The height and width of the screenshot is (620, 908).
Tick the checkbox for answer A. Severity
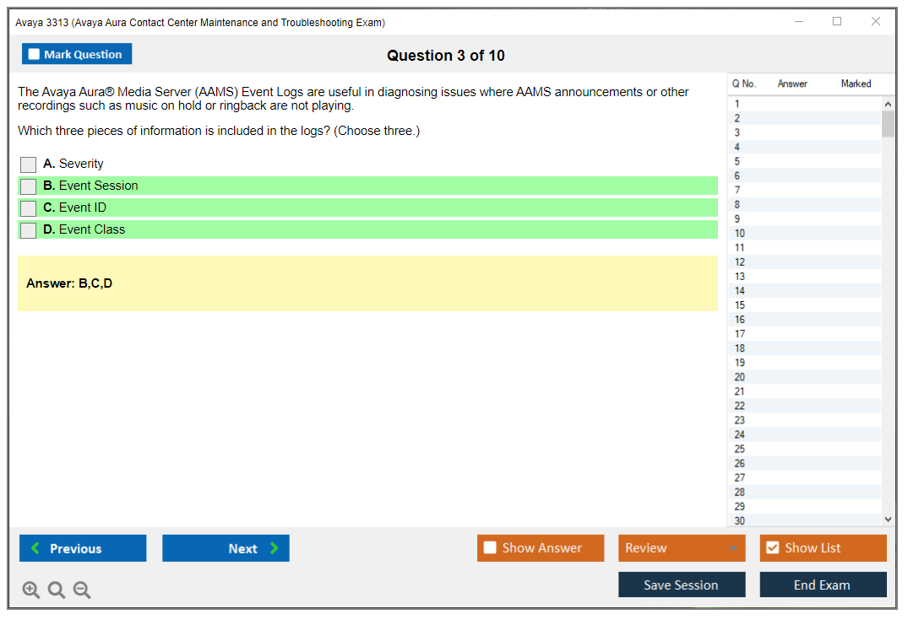coord(28,164)
